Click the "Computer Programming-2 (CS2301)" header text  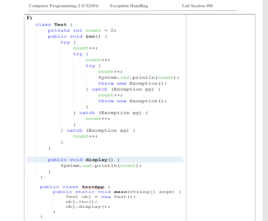tap(64, 6)
